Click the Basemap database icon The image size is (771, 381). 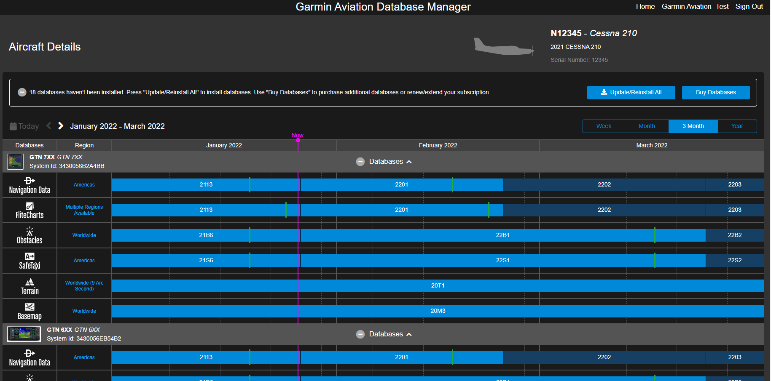[30, 307]
